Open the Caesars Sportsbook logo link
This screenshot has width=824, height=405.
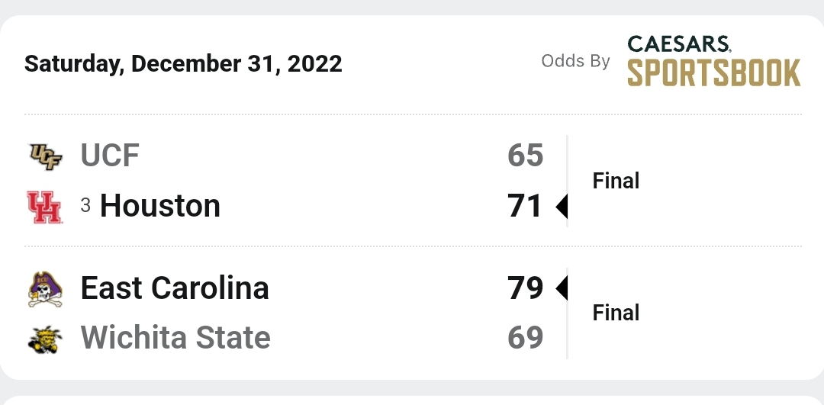tap(713, 61)
